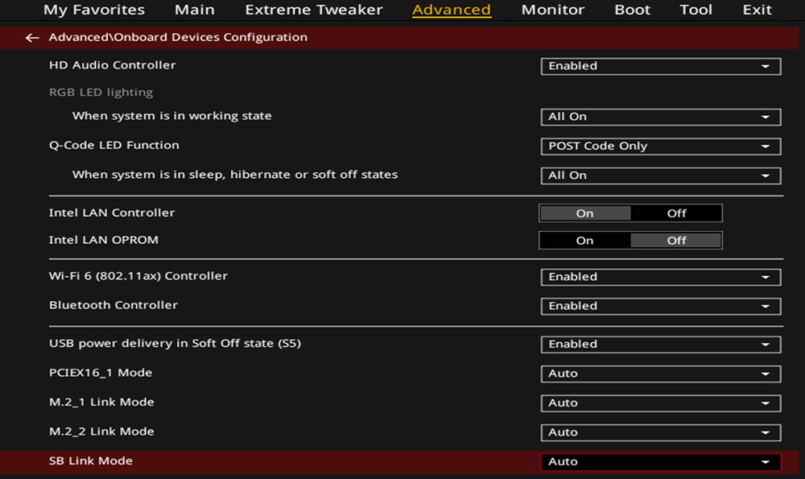Select 'When system is in working state' label
The width and height of the screenshot is (805, 479).
point(172,116)
